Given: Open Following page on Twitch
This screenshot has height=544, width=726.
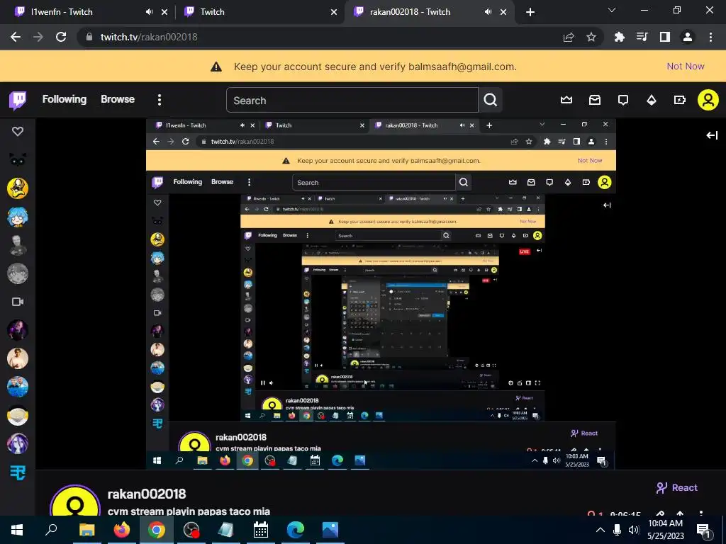Looking at the screenshot, I should pyautogui.click(x=65, y=99).
